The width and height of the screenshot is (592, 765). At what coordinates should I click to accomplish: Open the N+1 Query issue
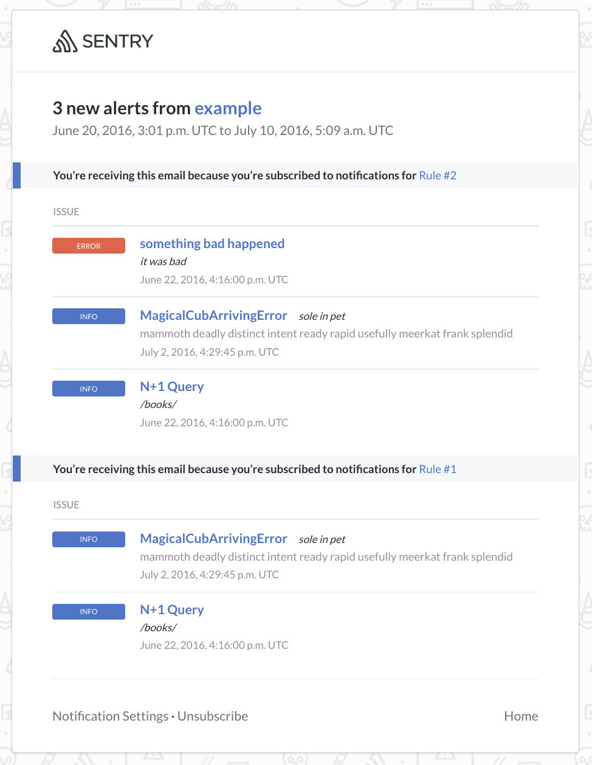(x=172, y=386)
